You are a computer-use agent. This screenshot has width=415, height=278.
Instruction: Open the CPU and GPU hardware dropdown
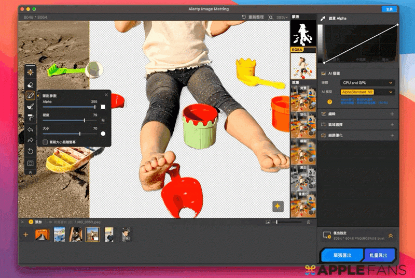point(368,83)
